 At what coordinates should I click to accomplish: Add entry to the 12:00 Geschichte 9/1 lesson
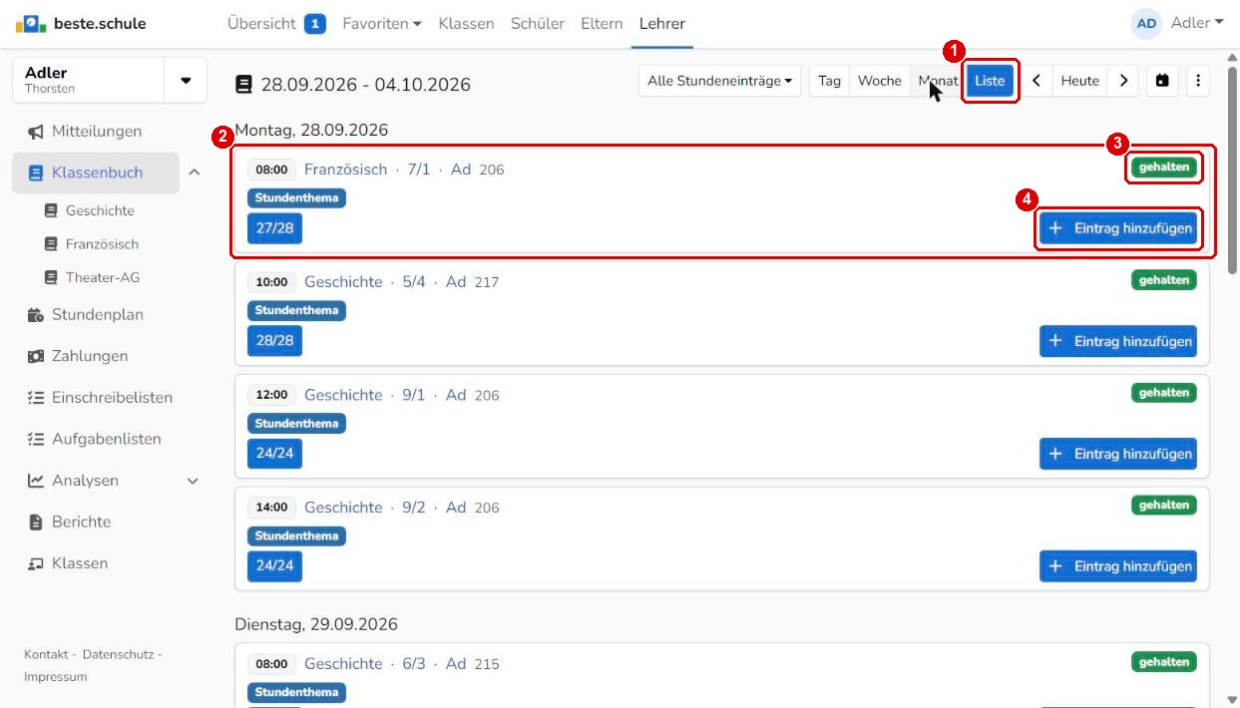coord(1118,454)
